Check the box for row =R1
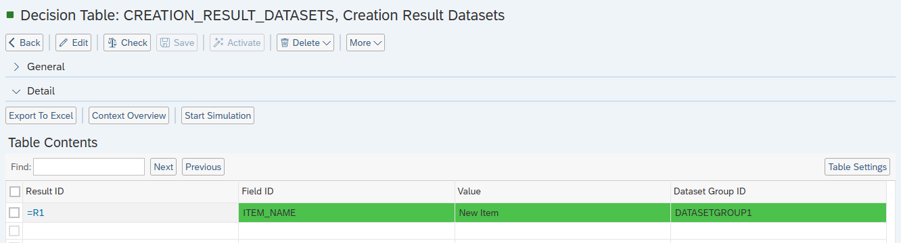The width and height of the screenshot is (901, 243). click(x=15, y=213)
